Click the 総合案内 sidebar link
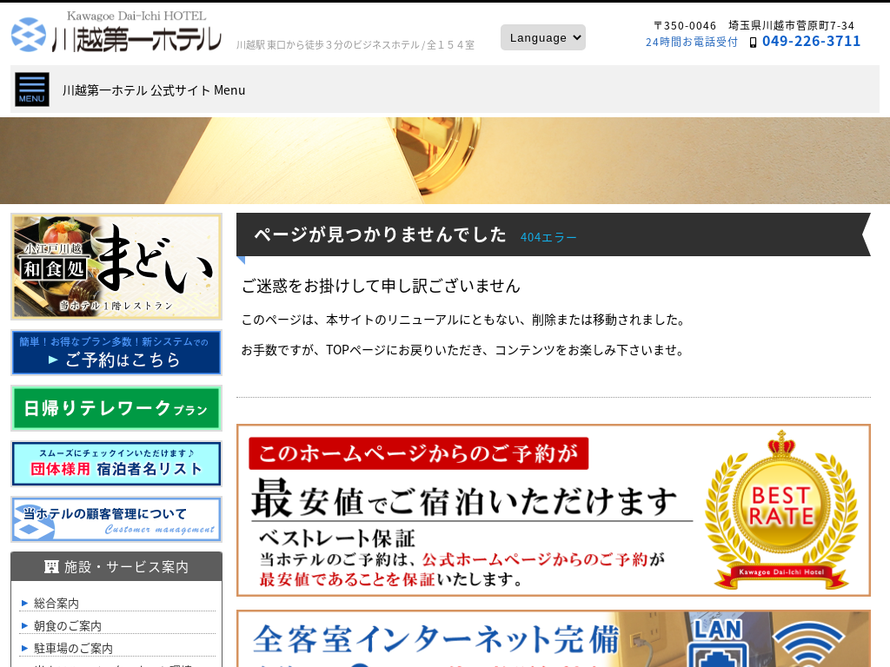 pyautogui.click(x=56, y=604)
